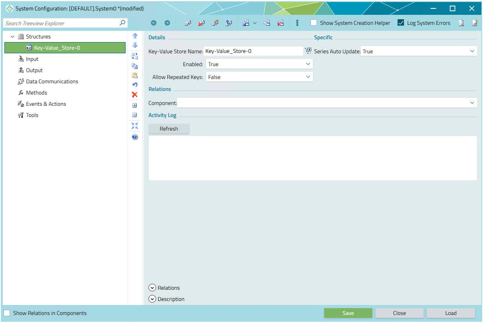Screen dimensions: 483x323
Task: Open the Series Auto Update dropdown
Action: [x=418, y=51]
